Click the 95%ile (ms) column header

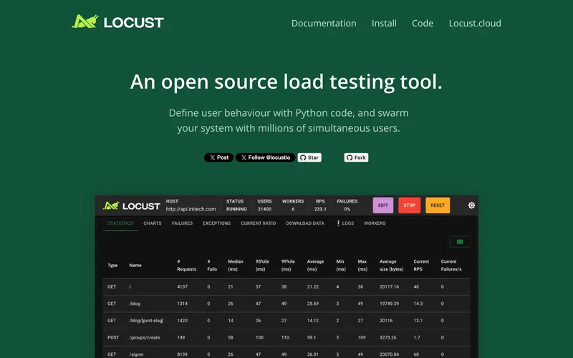(262, 265)
